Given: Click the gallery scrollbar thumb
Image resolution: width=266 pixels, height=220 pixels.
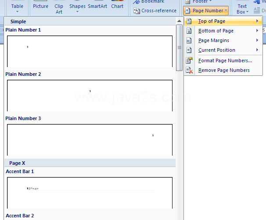Looking at the screenshot, I should click(x=179, y=48).
